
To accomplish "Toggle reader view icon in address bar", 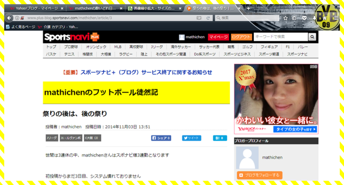I will pyautogui.click(x=199, y=18).
